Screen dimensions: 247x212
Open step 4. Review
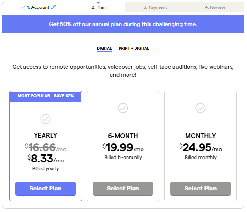point(215,7)
